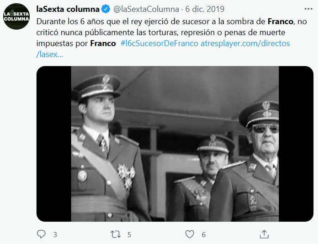
Task: Open the share upload icon
Action: pos(264,234)
